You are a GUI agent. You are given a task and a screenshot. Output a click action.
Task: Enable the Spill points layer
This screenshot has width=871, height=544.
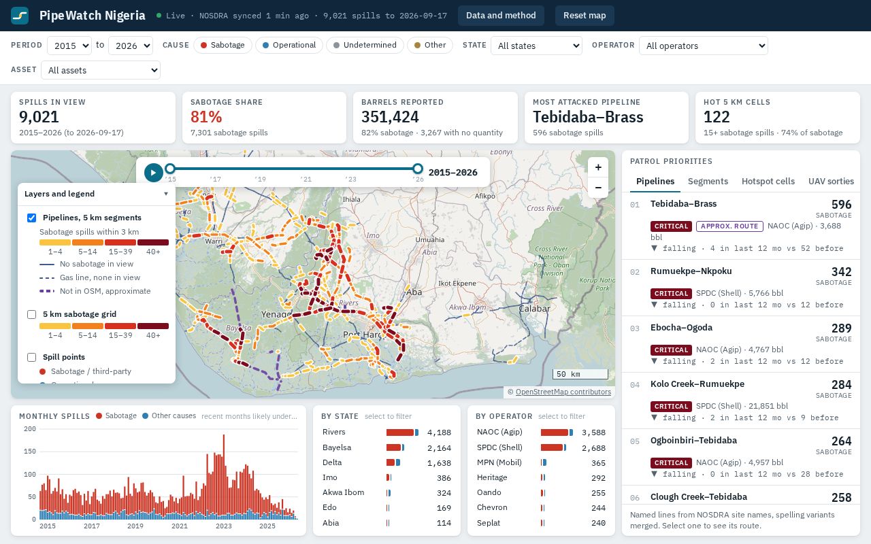click(31, 358)
